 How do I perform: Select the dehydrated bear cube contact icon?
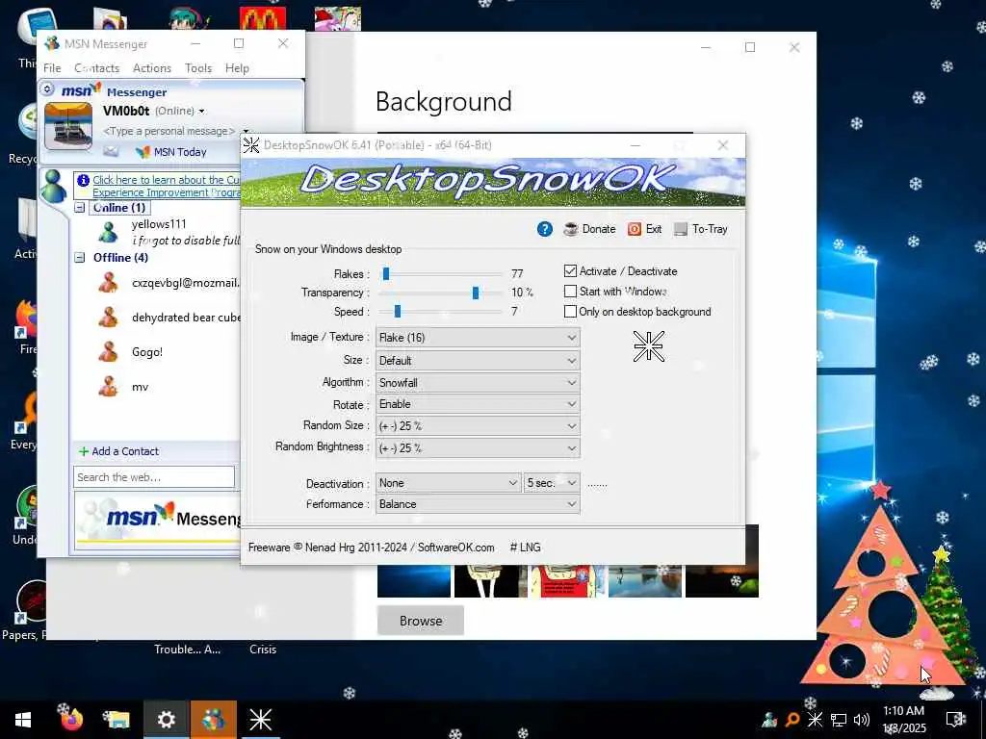[x=108, y=317]
